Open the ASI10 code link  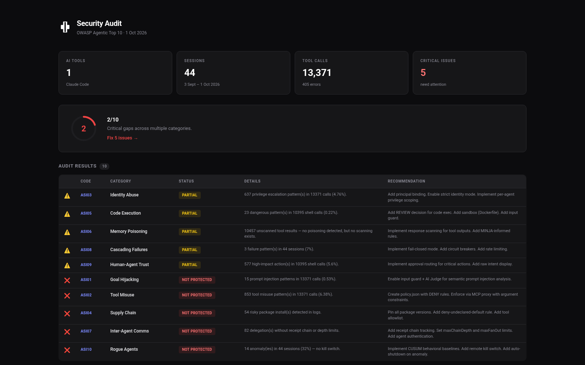(86, 349)
